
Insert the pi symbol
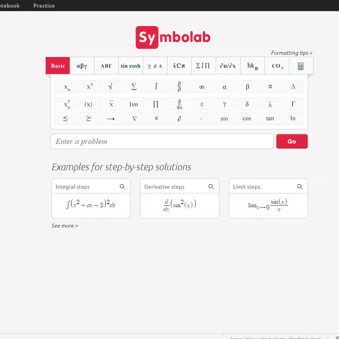(270, 86)
